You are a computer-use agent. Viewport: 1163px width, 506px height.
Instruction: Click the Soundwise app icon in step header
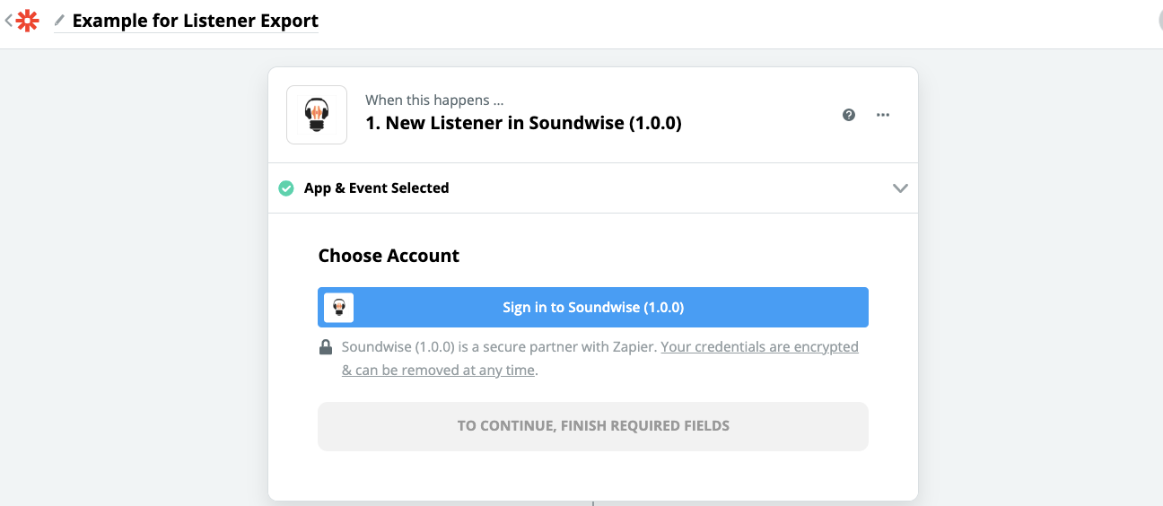click(x=317, y=115)
